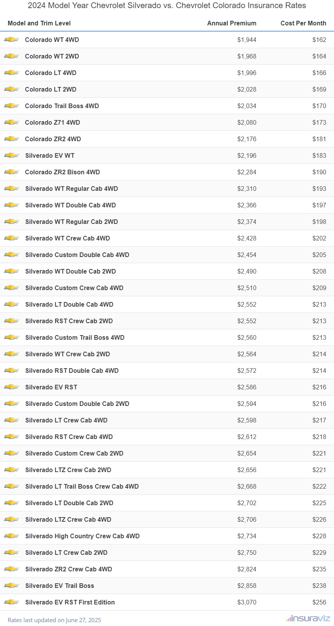
Task: Select the $2,586 premium for Silverado EV RST
Action: [247, 387]
